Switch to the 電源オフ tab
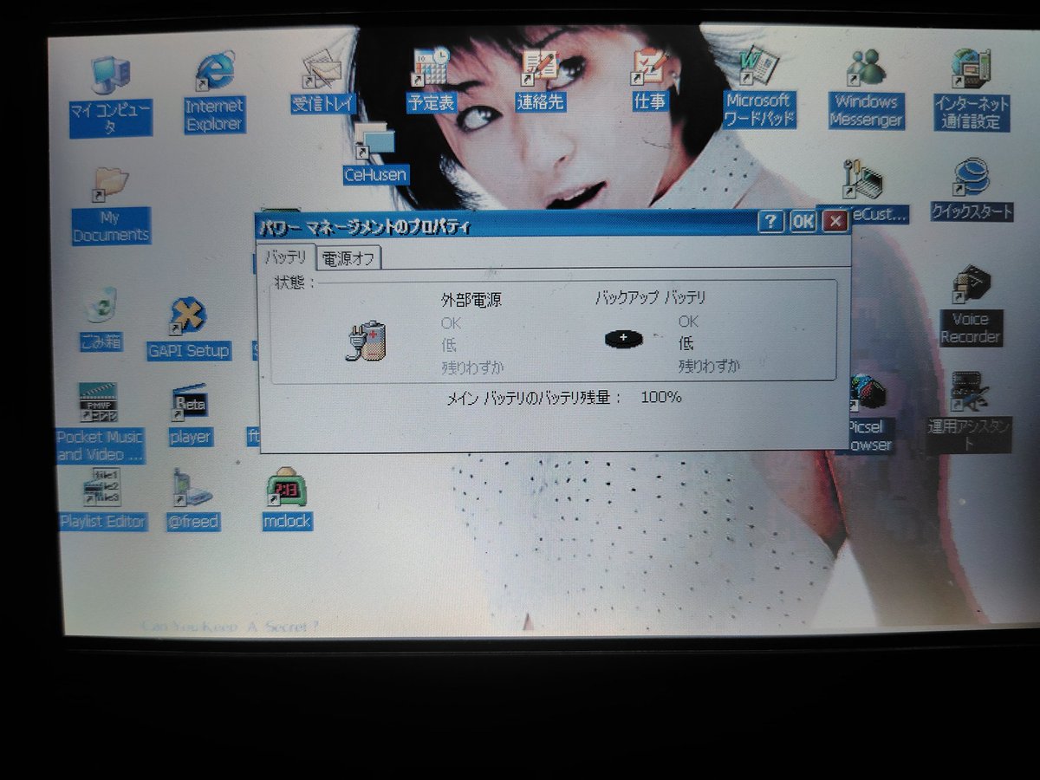This screenshot has height=780, width=1040. point(348,258)
